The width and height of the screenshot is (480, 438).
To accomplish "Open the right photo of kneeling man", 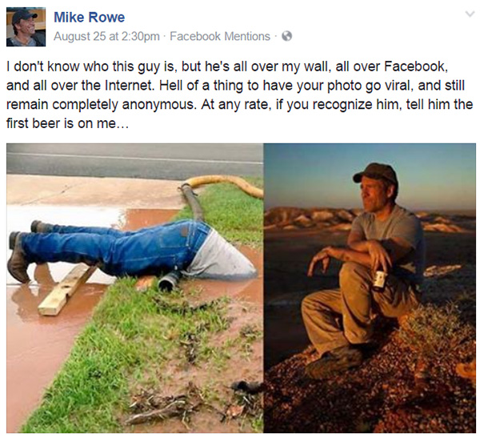I will coord(370,288).
